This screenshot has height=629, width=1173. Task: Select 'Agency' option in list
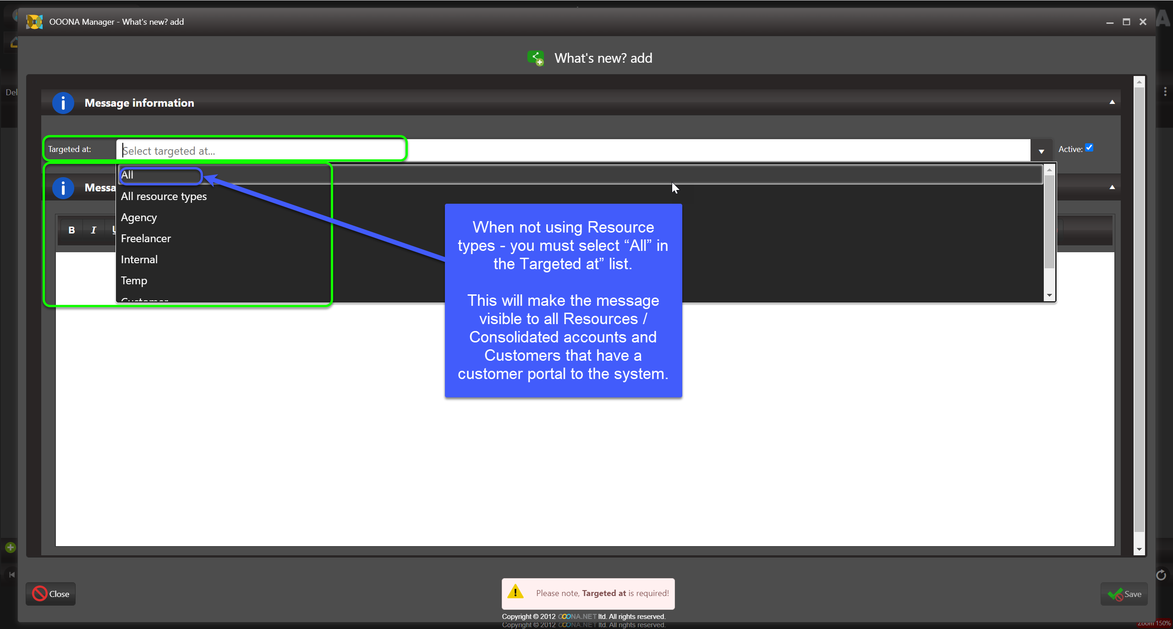[x=139, y=217]
